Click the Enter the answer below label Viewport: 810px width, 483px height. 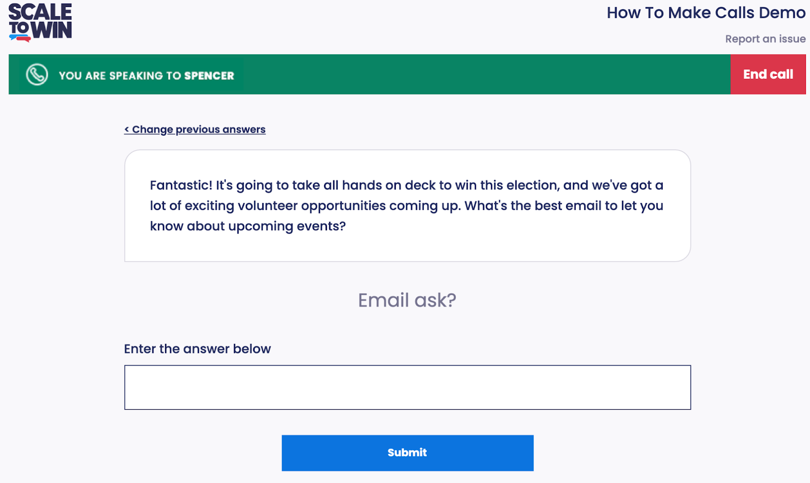click(197, 349)
